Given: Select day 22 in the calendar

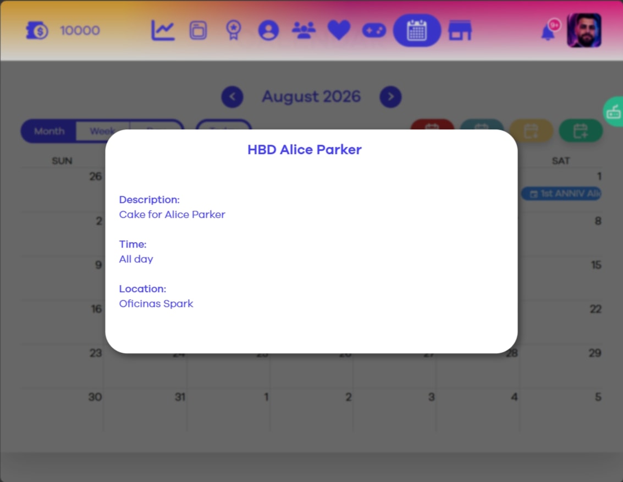Looking at the screenshot, I should [x=595, y=309].
